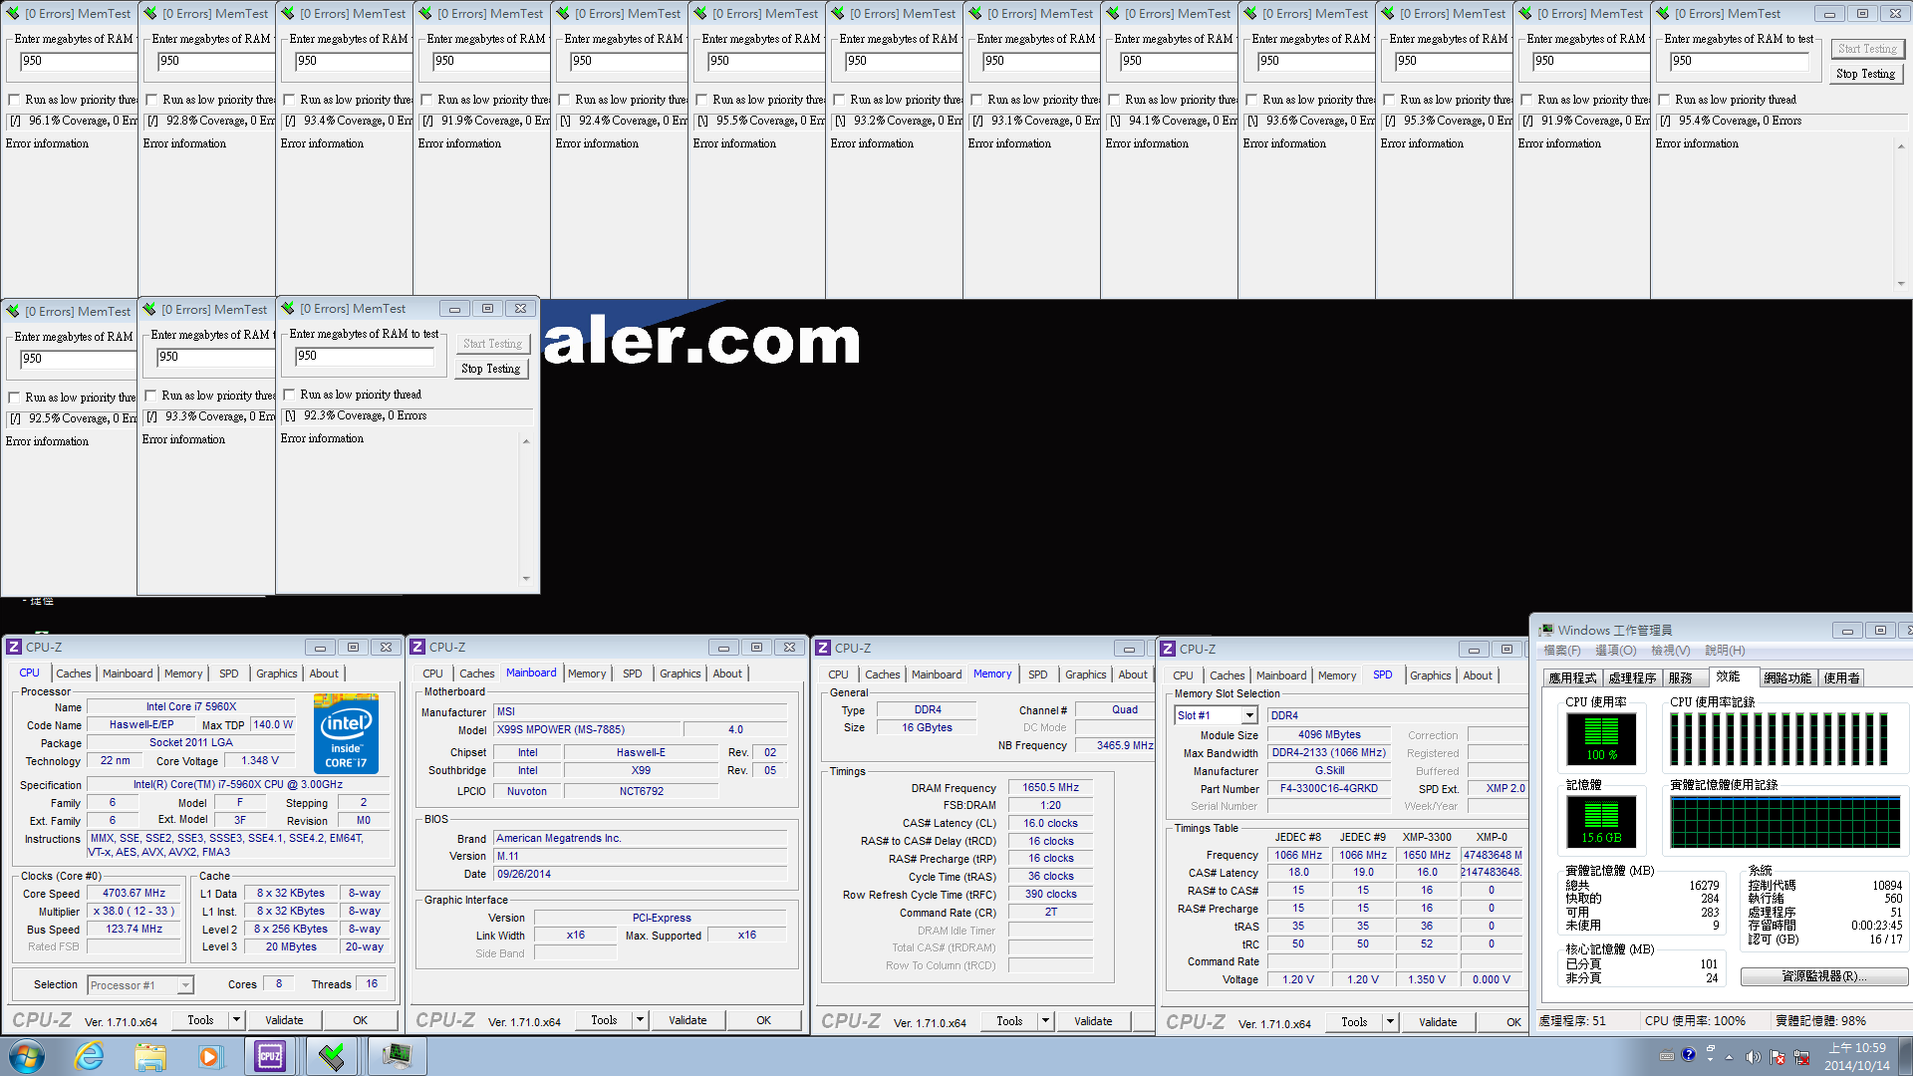Viewport: 1913px width, 1076px height.
Task: Switch to CPU-Z via its taskbar icon
Action: pos(270,1056)
